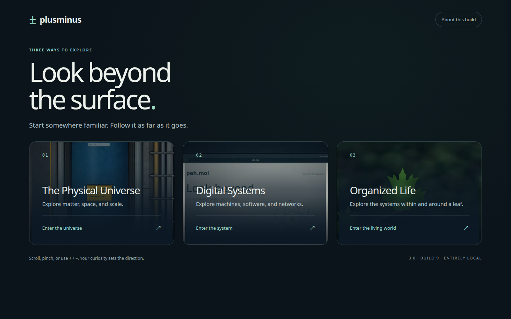The image size is (511, 319).
Task: Select the Digital Systems card title
Action: coord(230,191)
